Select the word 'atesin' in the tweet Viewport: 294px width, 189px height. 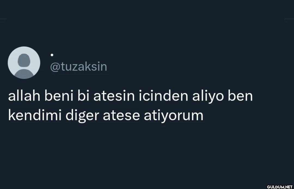pos(114,96)
